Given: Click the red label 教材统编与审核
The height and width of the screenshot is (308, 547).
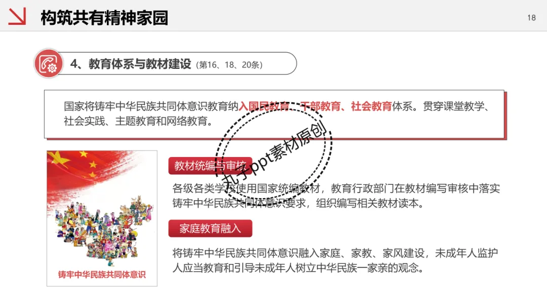Looking at the screenshot, I should click(210, 166).
